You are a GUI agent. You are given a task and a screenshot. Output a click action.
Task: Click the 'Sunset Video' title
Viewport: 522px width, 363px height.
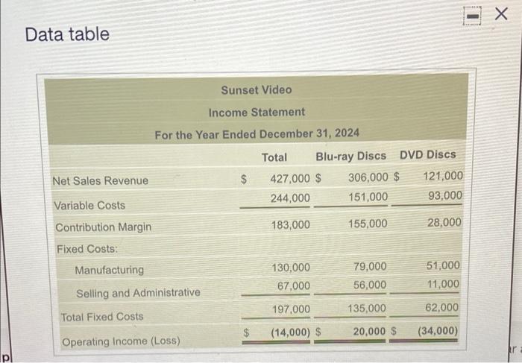coord(257,90)
